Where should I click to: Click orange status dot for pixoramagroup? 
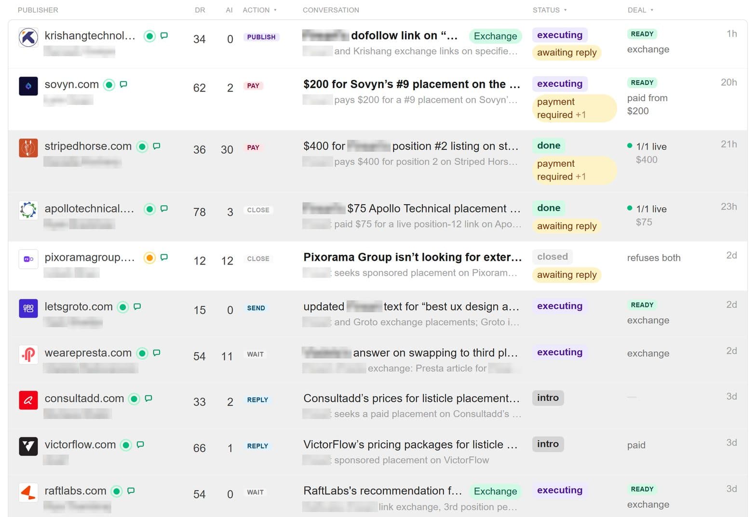pos(149,258)
